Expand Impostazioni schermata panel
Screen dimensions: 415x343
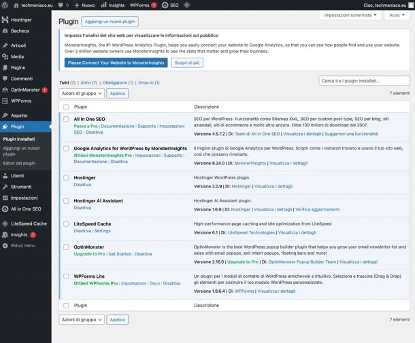350,15
